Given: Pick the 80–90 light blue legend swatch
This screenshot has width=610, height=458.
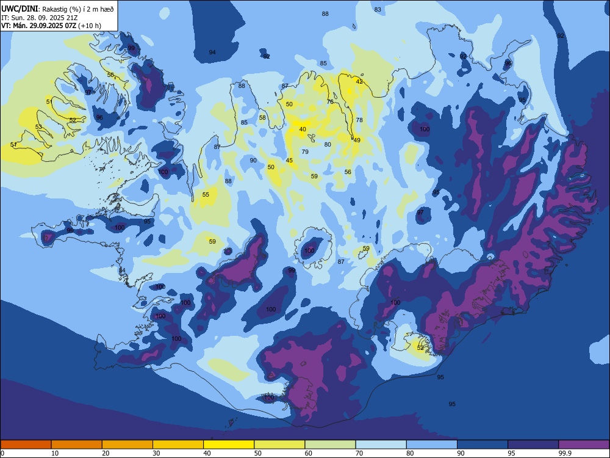Looking at the screenshot, I should (432, 445).
